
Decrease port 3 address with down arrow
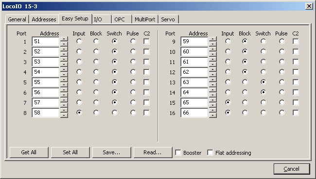(64, 65)
